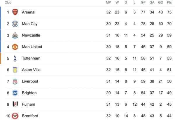Click the Man City club crest

(x=15, y=24)
